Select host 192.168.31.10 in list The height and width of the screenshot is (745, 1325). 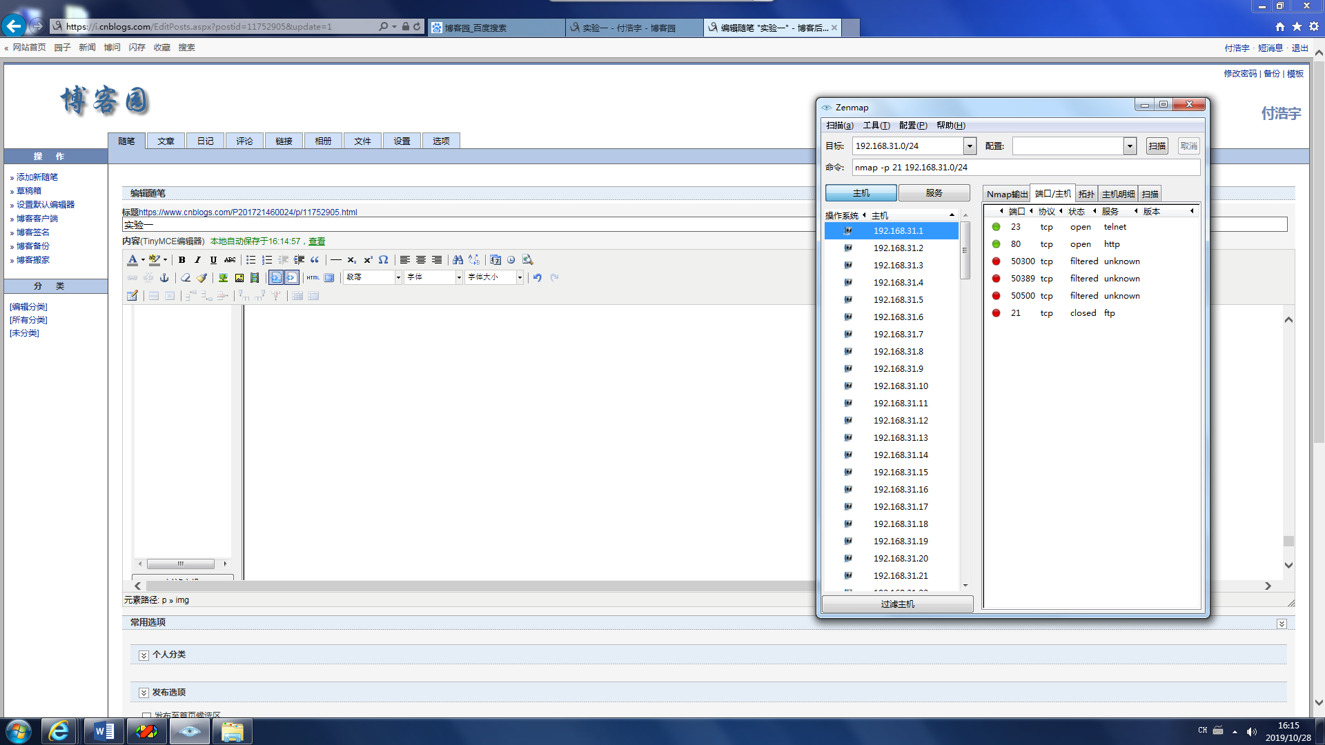(900, 386)
